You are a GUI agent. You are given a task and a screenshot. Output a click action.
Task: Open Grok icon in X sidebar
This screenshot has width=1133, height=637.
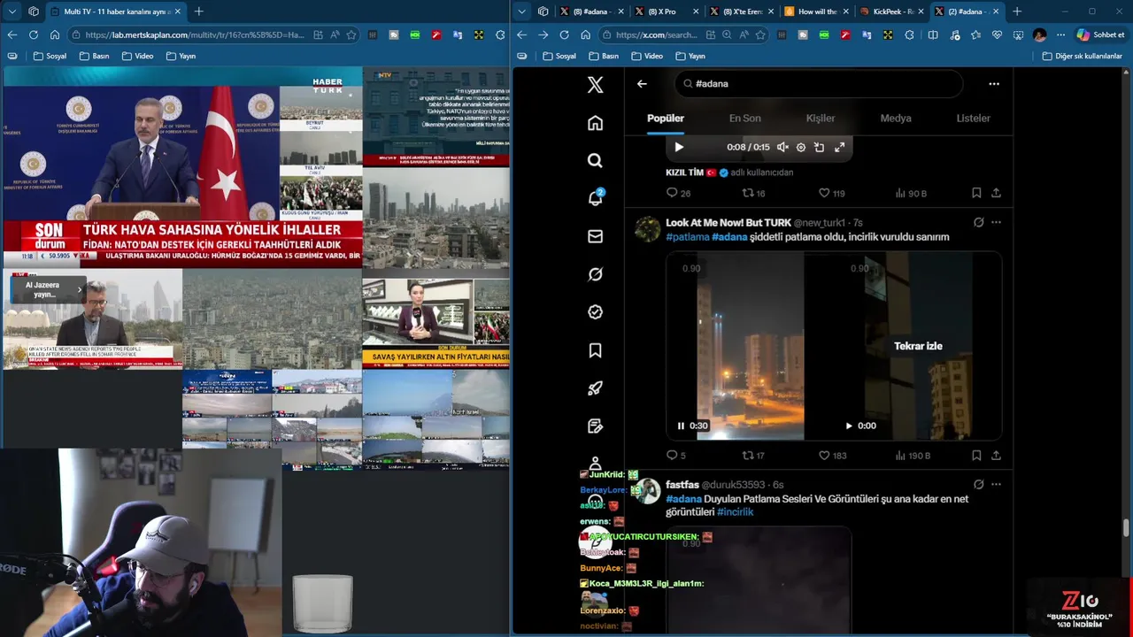coord(595,274)
